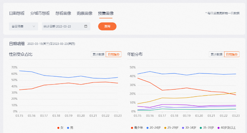This screenshot has height=133, width=247.
Task: Click the blue 男 legend dot
Action: click(x=68, y=128)
